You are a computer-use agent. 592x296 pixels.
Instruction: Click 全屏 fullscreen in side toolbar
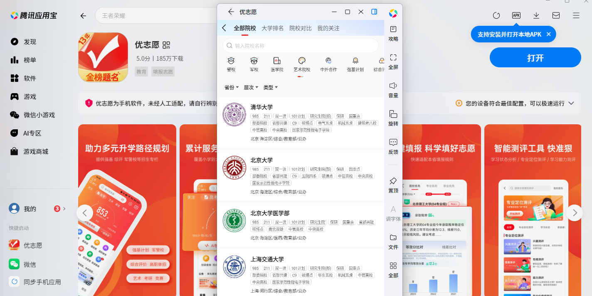[x=393, y=62]
